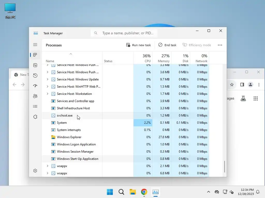Select the svchost.exe process row
The image size is (265, 198).
click(125, 115)
